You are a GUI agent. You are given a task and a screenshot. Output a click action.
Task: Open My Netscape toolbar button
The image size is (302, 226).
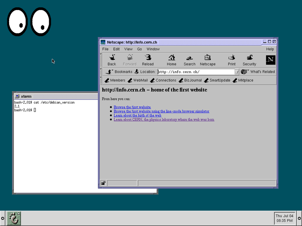208,60
